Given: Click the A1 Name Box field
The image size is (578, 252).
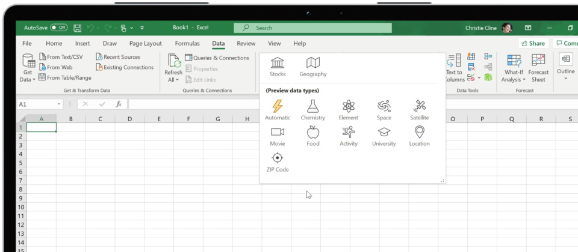Looking at the screenshot, I should [37, 104].
